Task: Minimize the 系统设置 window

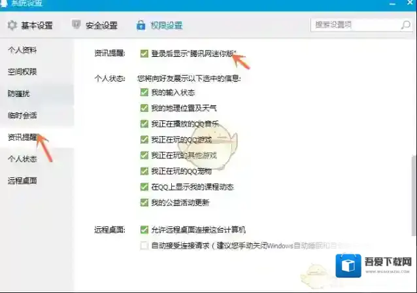Action: point(393,3)
